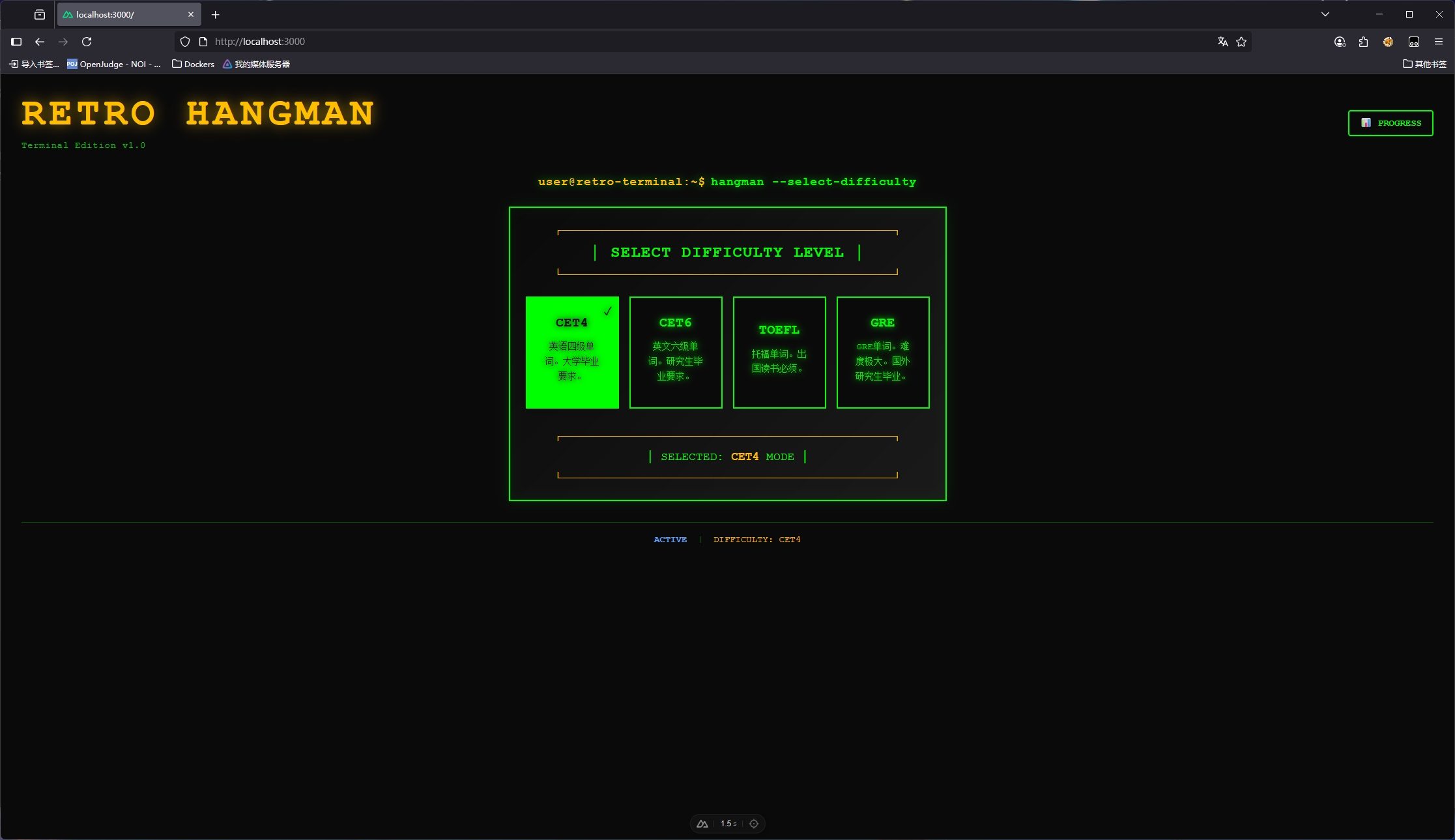Open the PROGRESS panel button
The width and height of the screenshot is (1455, 840).
tap(1390, 123)
